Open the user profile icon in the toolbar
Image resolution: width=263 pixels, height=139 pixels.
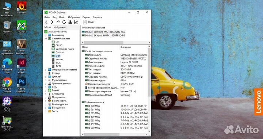[x=70, y=22]
